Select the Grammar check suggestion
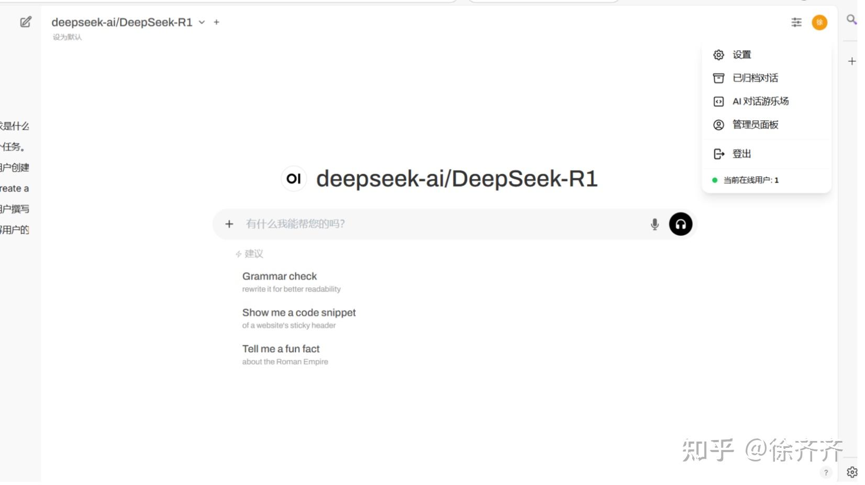This screenshot has width=865, height=485. click(280, 276)
